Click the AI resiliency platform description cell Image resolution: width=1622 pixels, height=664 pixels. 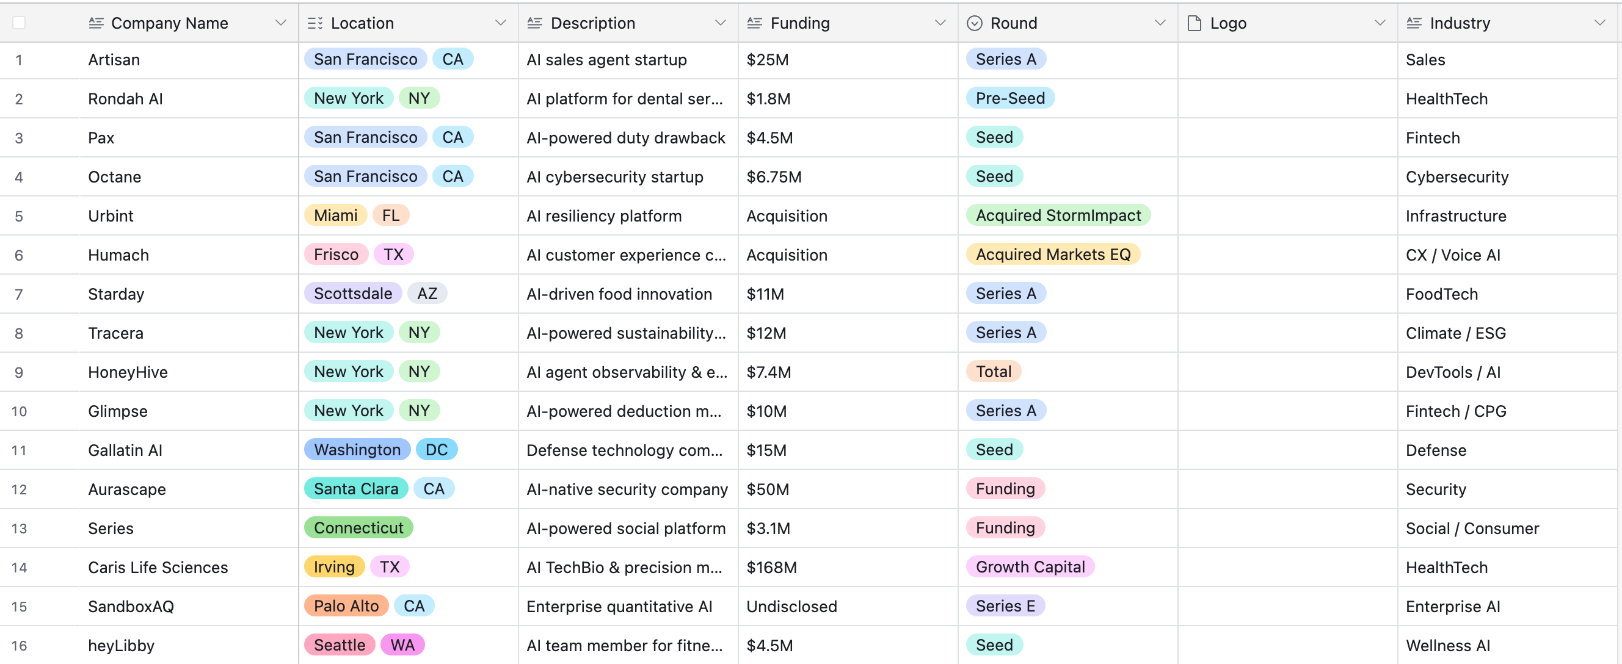point(628,216)
